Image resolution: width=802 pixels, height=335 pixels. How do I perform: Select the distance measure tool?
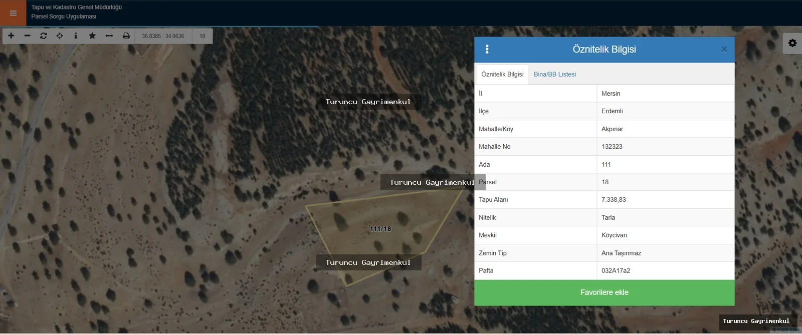109,36
